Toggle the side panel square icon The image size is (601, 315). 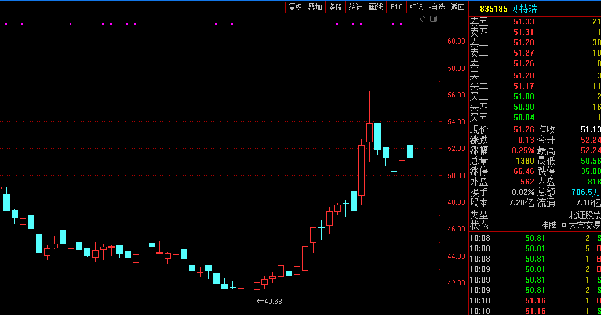[x=434, y=19]
